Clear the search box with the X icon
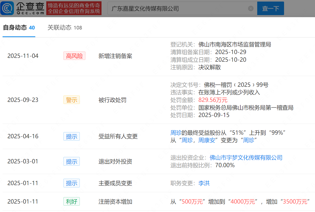 251,8
